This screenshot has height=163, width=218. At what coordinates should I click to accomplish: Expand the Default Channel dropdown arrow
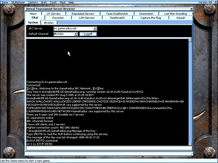coord(76,34)
